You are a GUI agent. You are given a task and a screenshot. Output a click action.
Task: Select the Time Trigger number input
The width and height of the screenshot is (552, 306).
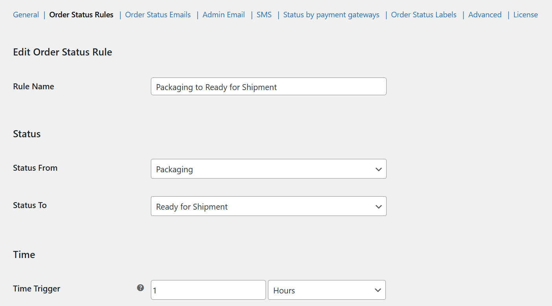[208, 289]
